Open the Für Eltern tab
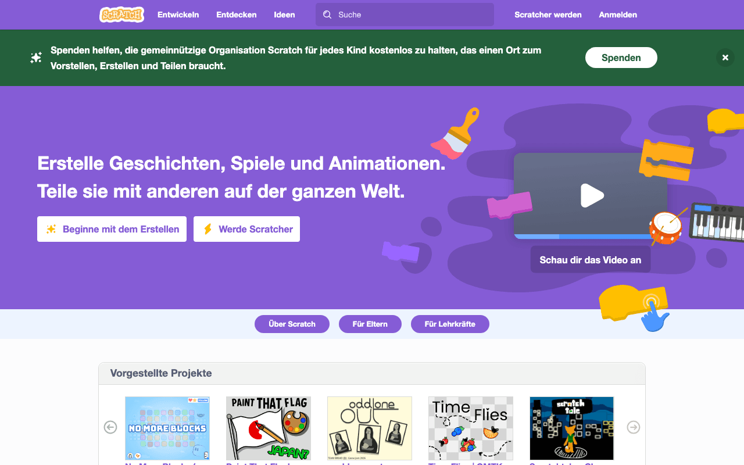 [x=370, y=324]
